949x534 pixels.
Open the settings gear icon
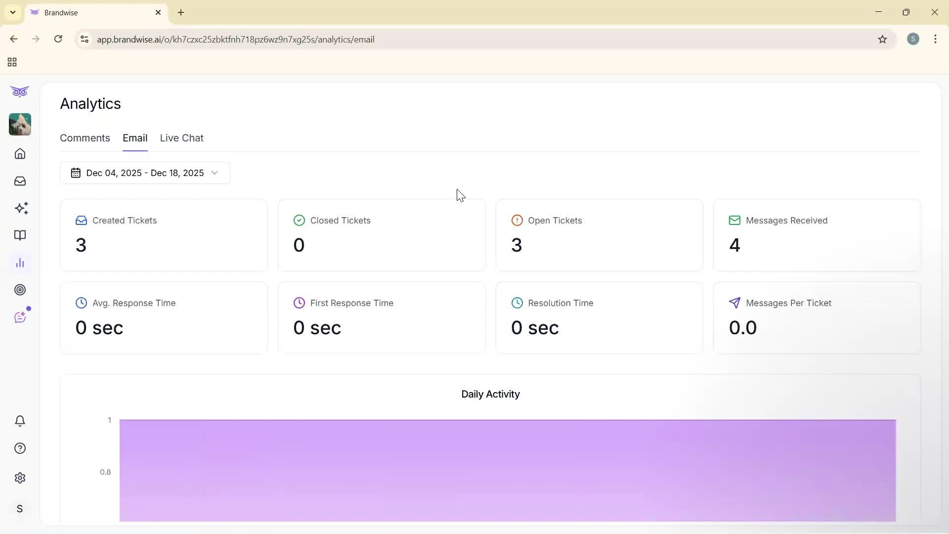point(20,478)
